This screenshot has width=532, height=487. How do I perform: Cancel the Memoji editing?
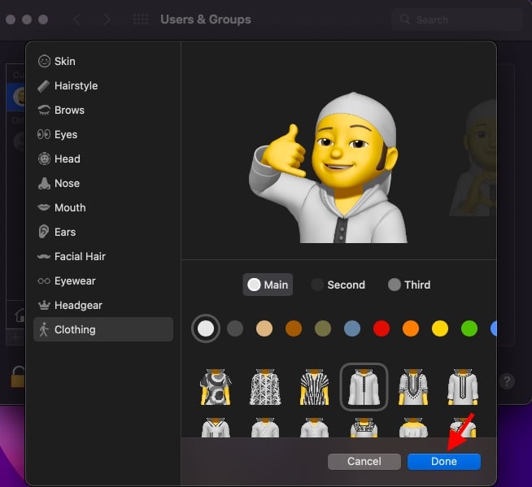pyautogui.click(x=364, y=461)
